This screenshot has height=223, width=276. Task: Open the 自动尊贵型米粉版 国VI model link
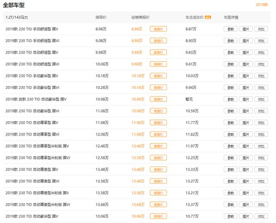coord(38,204)
